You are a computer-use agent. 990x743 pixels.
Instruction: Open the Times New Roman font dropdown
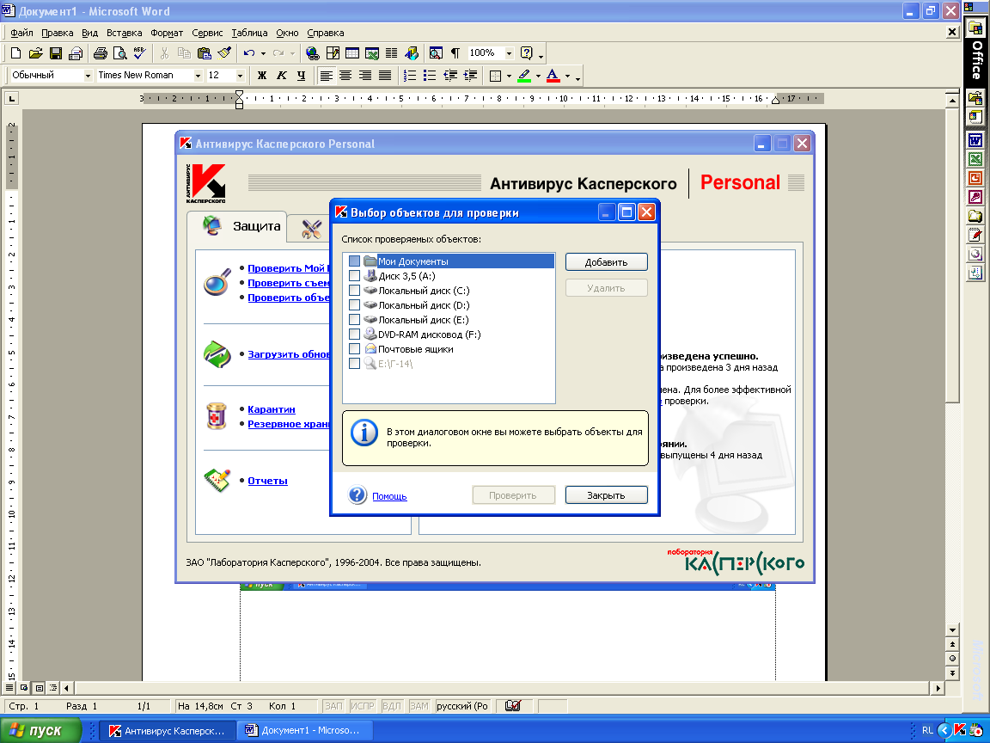(198, 75)
